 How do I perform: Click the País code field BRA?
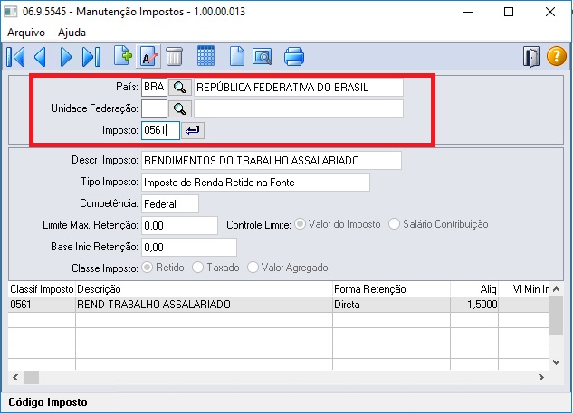(154, 87)
